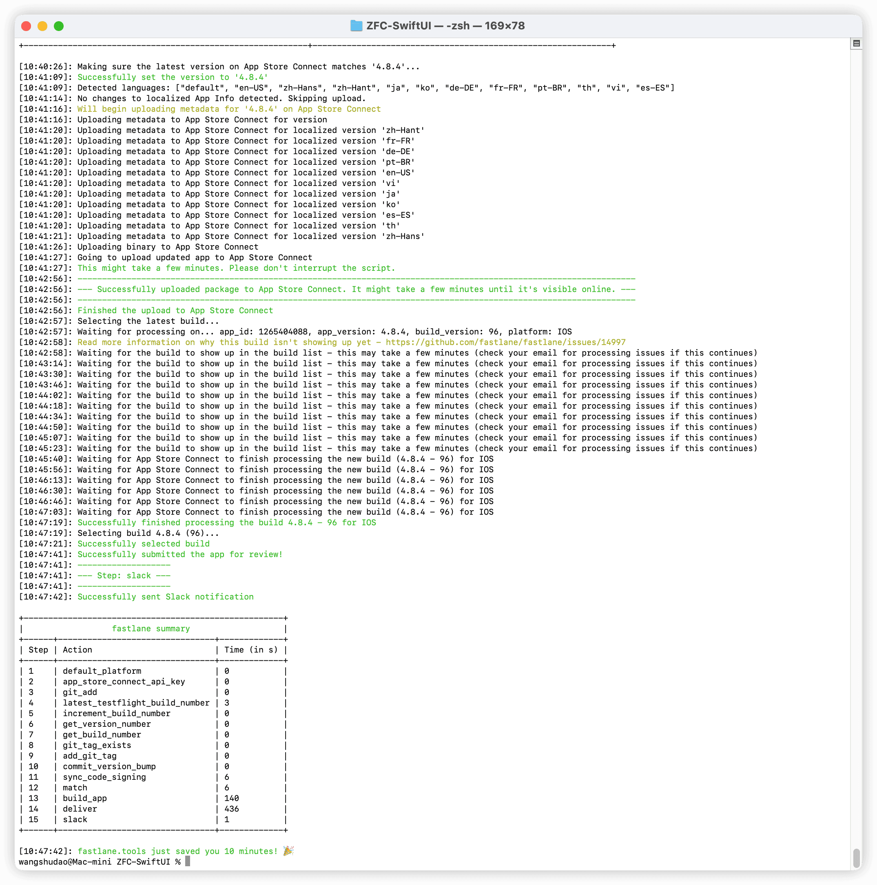This screenshot has height=885, width=877.
Task: Click the 'deliver' row in summary table
Action: click(x=80, y=809)
